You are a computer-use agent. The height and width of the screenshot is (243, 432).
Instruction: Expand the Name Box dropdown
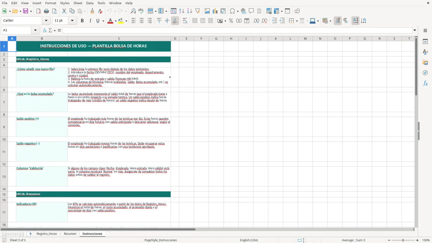36,30
